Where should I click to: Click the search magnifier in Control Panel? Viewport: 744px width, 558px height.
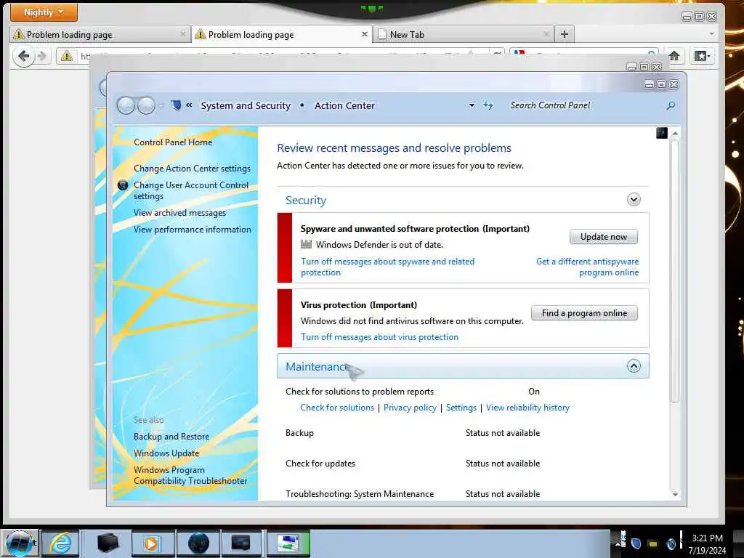pyautogui.click(x=671, y=105)
